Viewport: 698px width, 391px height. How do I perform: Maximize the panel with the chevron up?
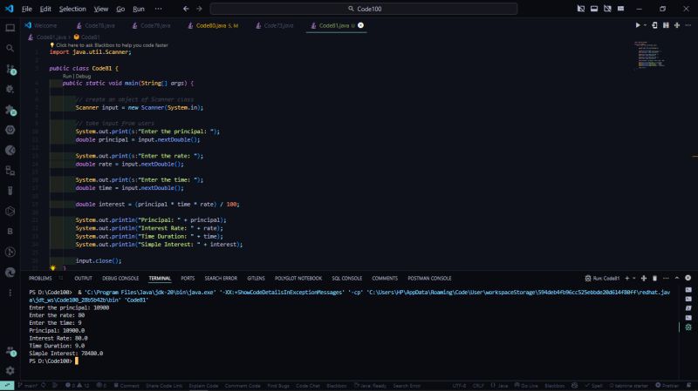pos(677,278)
